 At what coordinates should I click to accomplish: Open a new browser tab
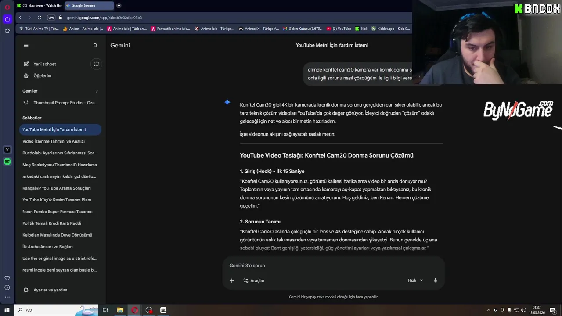coord(119,5)
